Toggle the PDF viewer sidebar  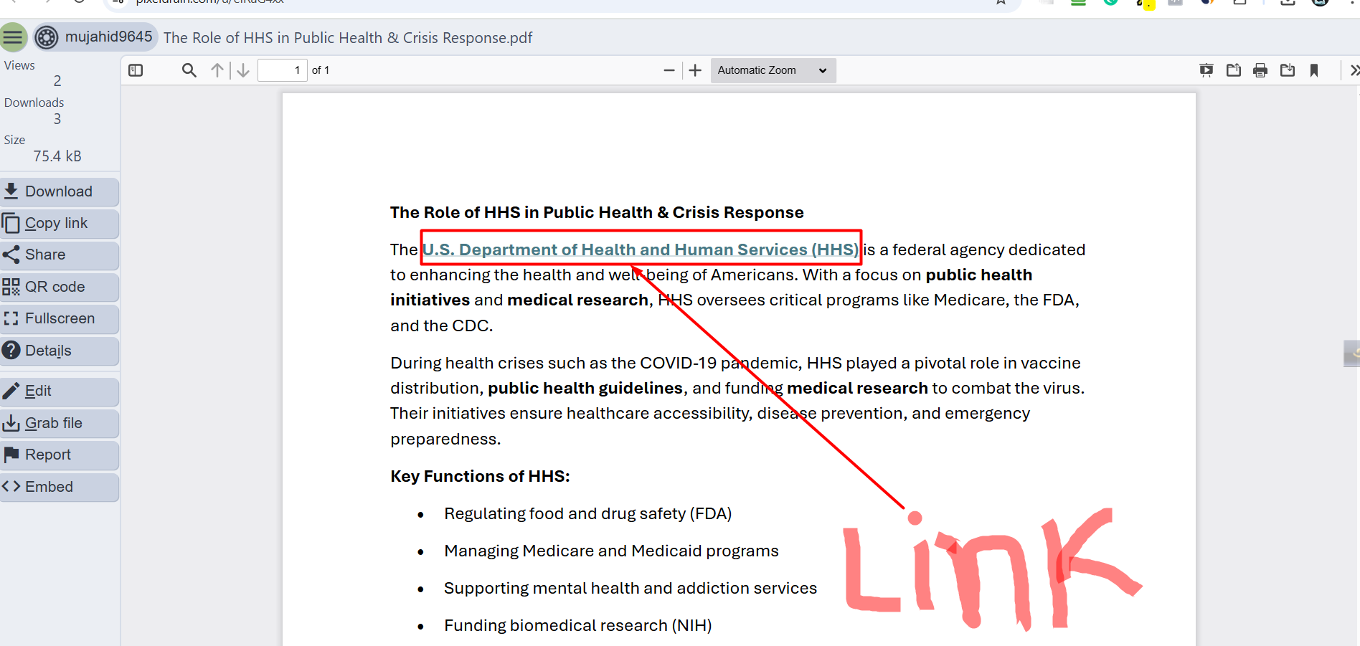tap(136, 70)
